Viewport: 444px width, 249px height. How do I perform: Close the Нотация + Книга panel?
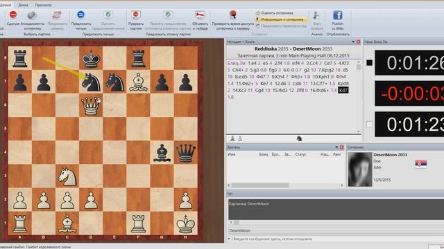[x=359, y=41]
